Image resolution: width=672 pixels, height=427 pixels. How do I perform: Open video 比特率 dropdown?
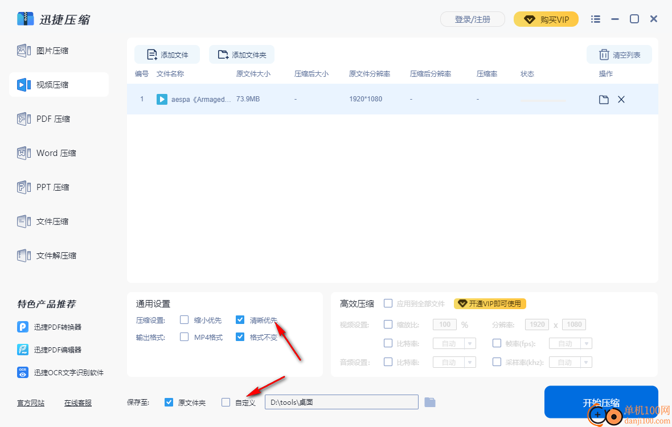[470, 343]
